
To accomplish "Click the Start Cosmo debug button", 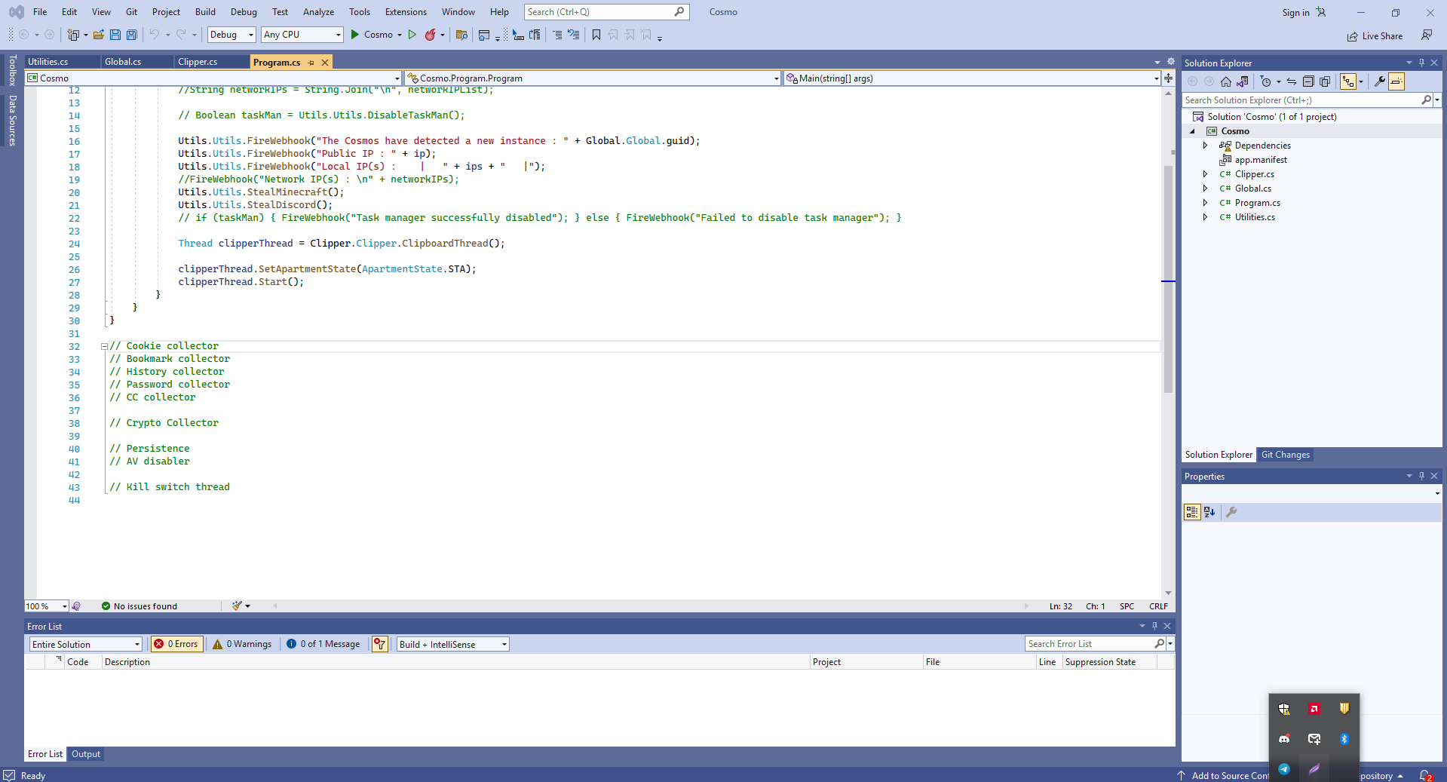I will click(372, 35).
